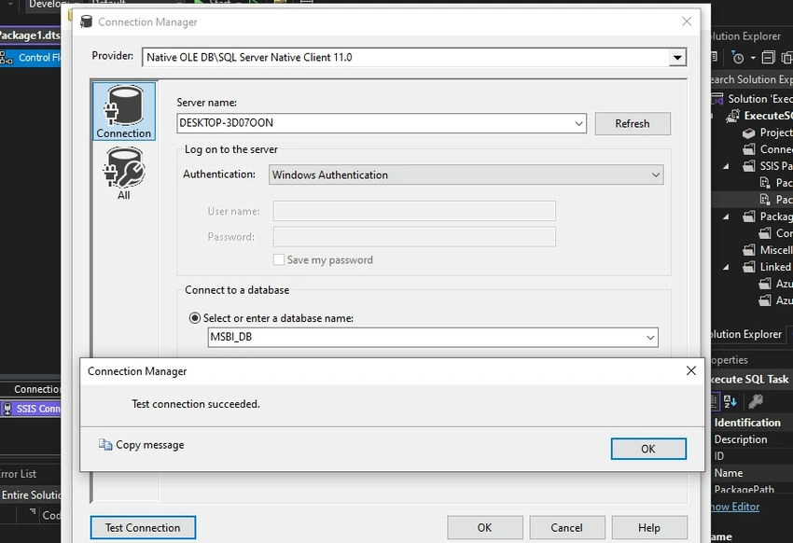Click the ExecuteS project icon
The image size is (793, 543).
tap(732, 116)
